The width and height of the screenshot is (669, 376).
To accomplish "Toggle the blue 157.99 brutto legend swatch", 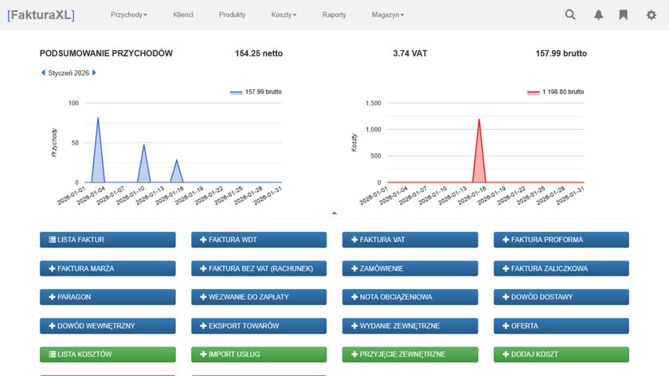I will coord(236,92).
